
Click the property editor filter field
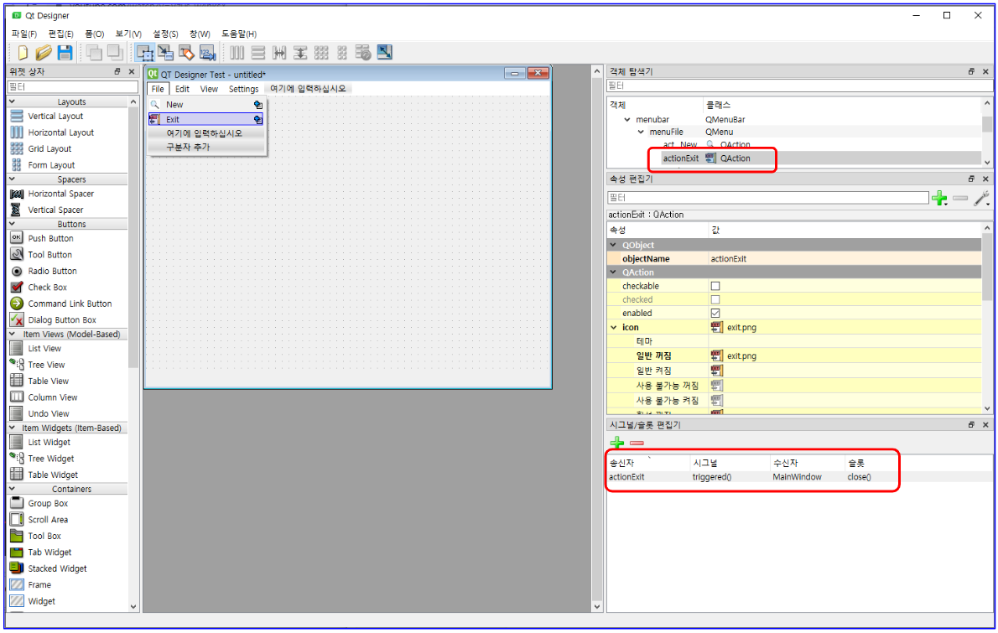[767, 198]
